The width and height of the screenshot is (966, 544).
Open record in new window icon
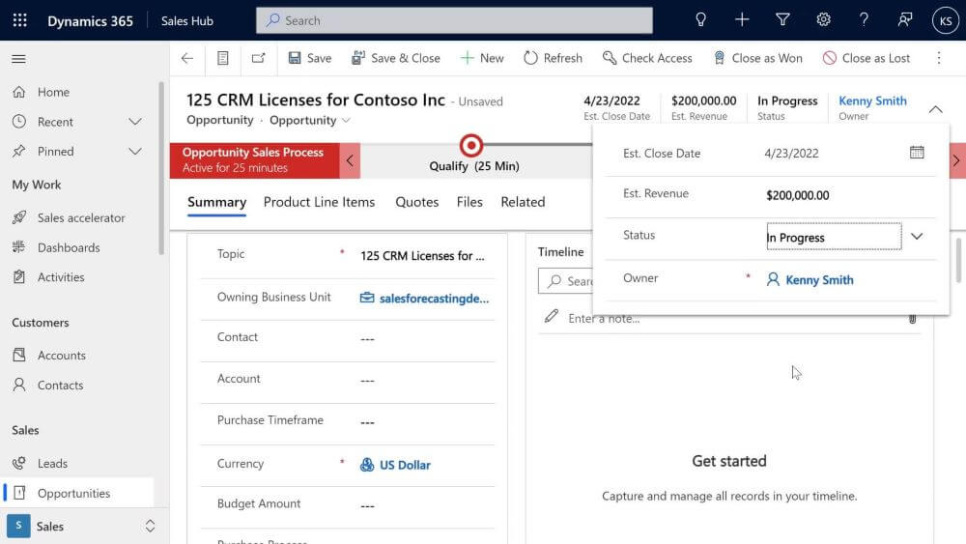pos(258,58)
